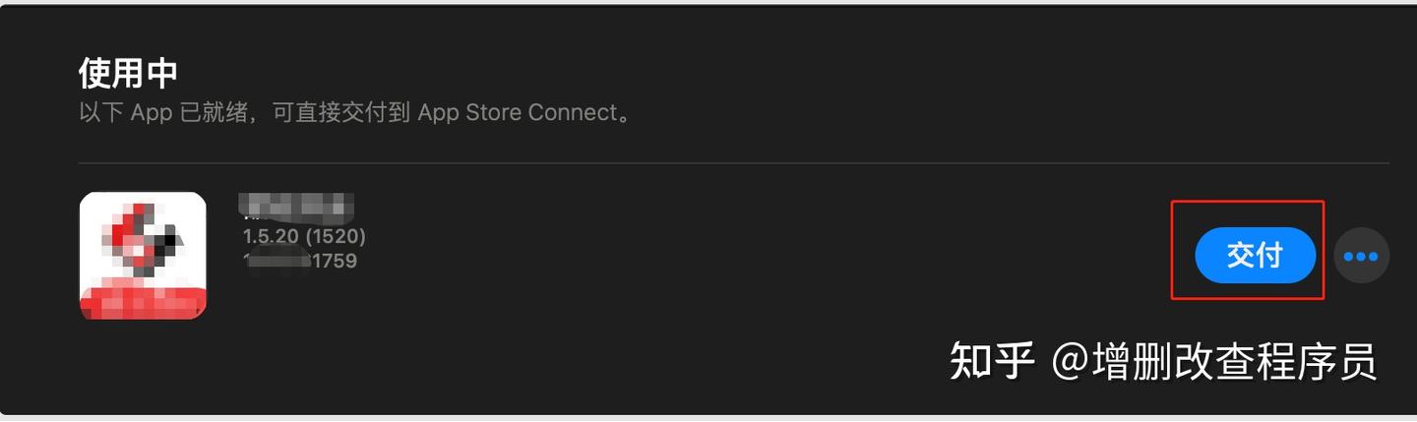Click the blurred app name text
This screenshot has height=422, width=1417.
point(297,208)
